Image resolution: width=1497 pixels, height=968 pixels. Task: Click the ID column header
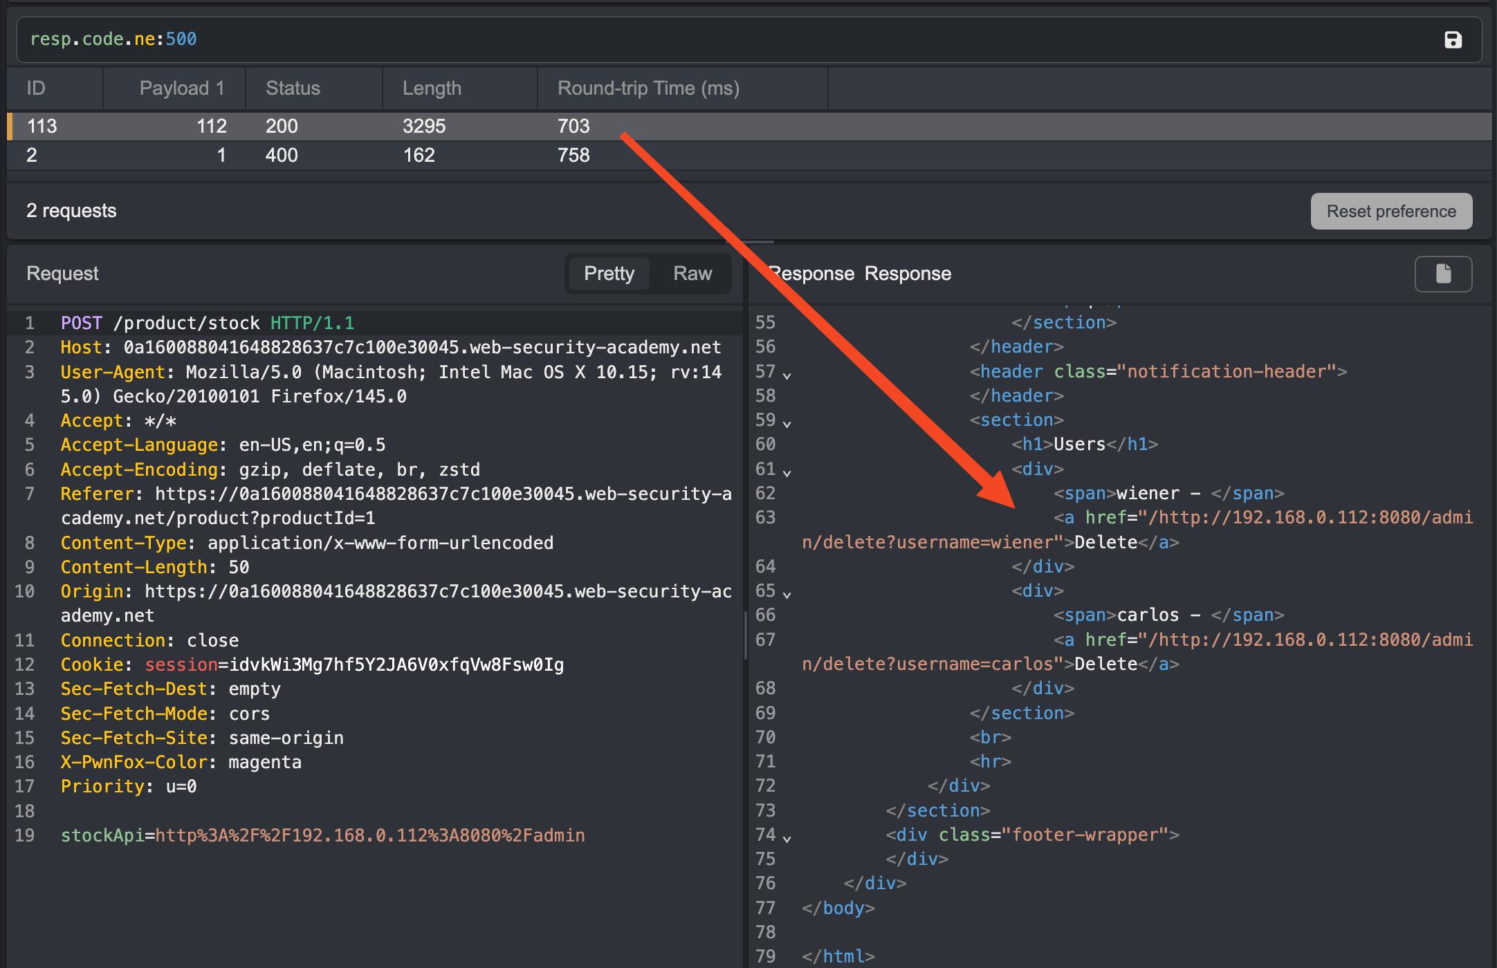tap(36, 89)
